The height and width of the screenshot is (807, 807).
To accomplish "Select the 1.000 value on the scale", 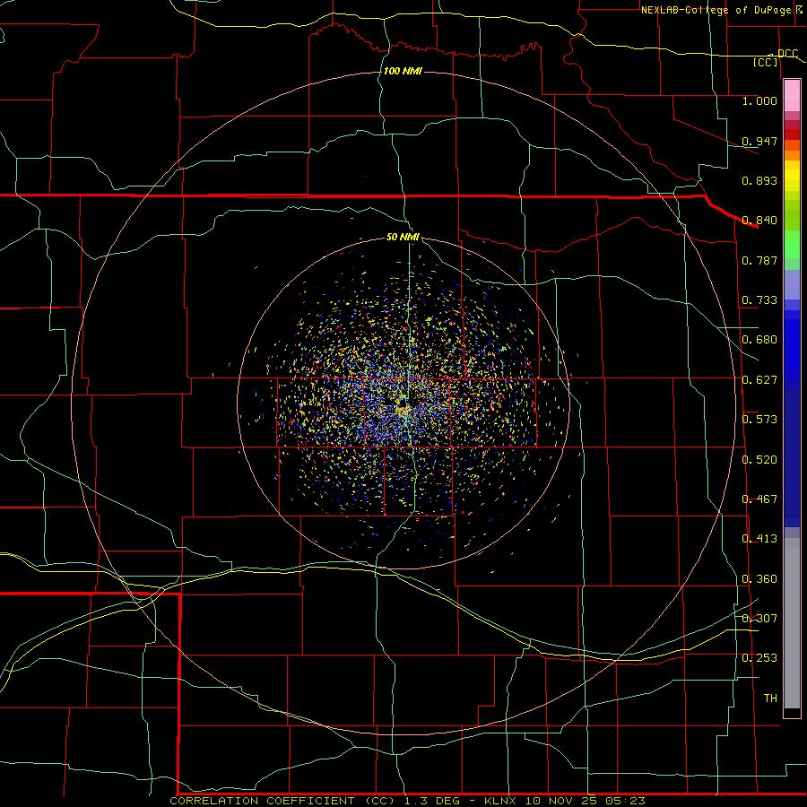I will tap(759, 100).
